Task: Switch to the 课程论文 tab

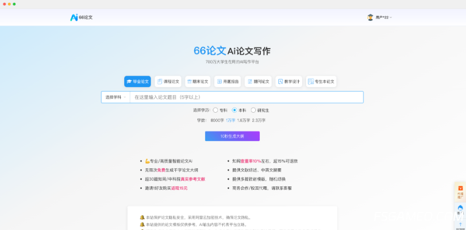Action: [x=168, y=82]
